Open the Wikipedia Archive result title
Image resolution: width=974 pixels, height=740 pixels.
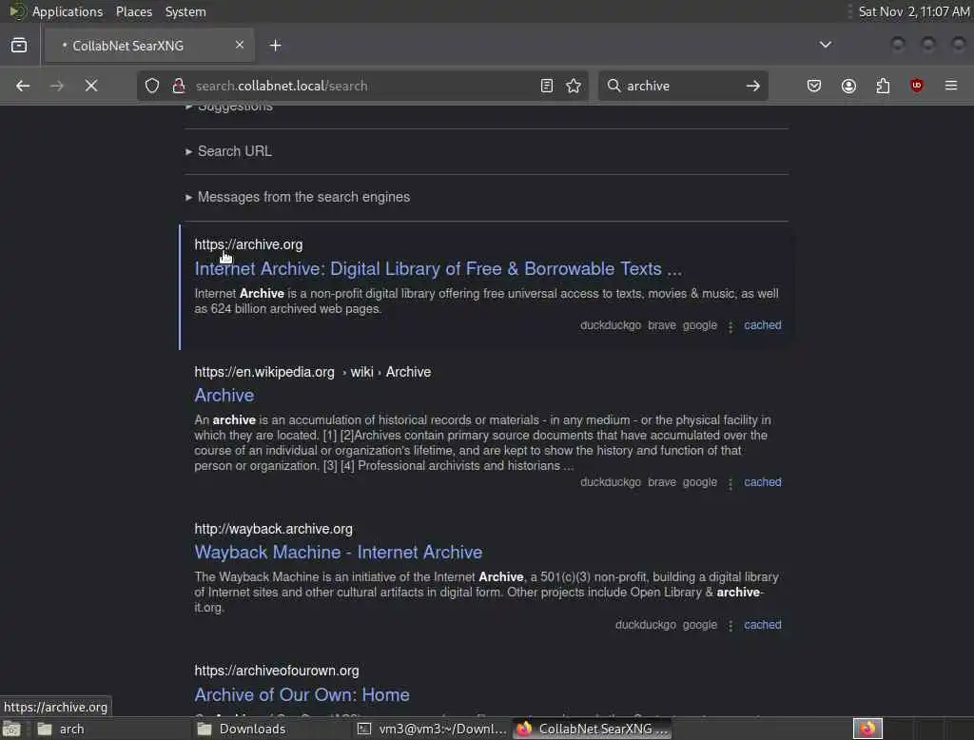[224, 395]
